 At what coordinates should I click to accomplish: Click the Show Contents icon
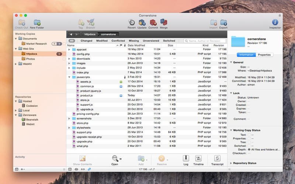pos(82,159)
